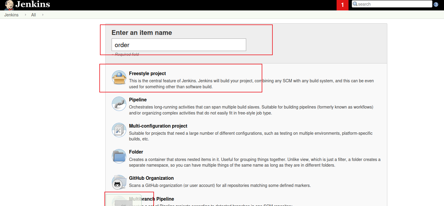Select the Multi-configuration project tools icon

point(119,130)
